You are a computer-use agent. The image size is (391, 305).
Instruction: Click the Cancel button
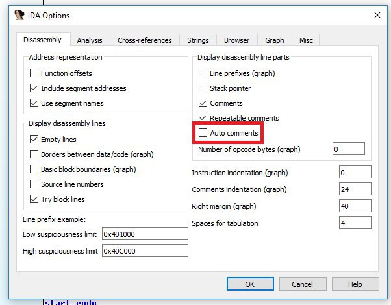[x=302, y=284]
